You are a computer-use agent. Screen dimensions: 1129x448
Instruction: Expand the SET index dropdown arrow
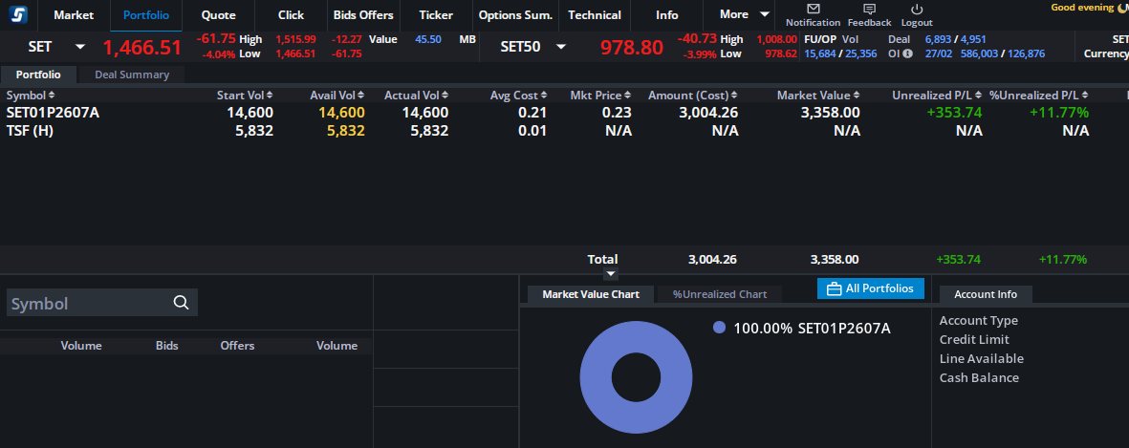(x=80, y=48)
